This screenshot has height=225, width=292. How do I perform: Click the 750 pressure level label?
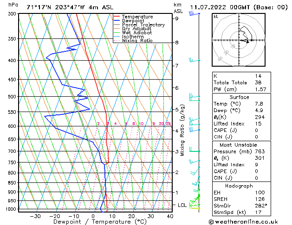13,162
